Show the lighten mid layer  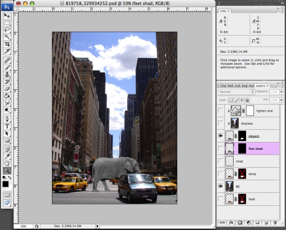221,111
